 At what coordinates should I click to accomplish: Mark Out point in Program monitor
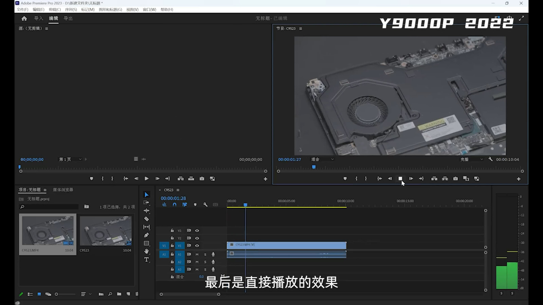(366, 179)
